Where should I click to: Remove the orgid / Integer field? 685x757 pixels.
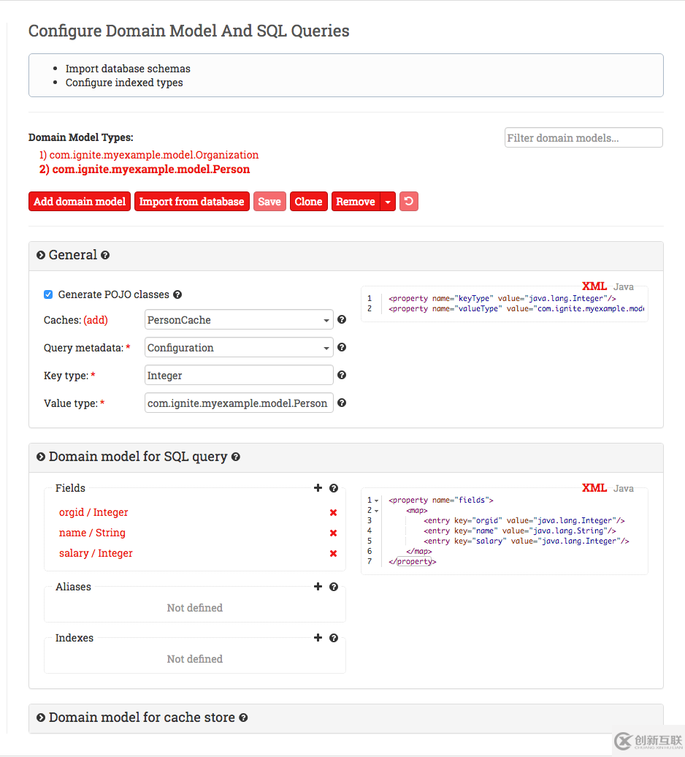pyautogui.click(x=333, y=512)
